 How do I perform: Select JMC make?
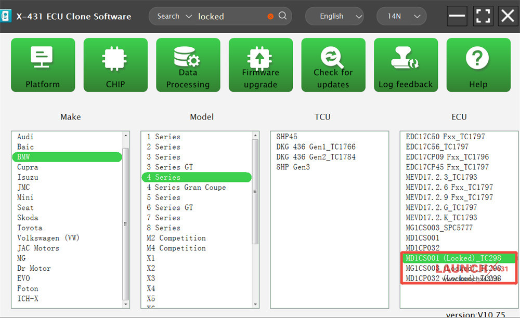[x=23, y=188]
